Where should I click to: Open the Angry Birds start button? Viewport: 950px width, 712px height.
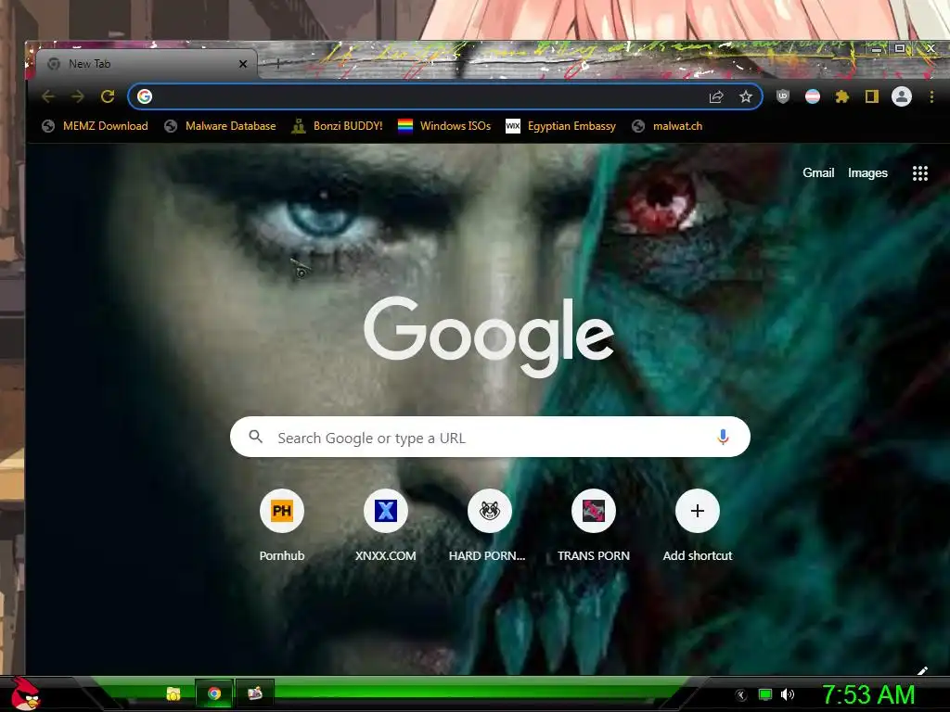click(25, 694)
